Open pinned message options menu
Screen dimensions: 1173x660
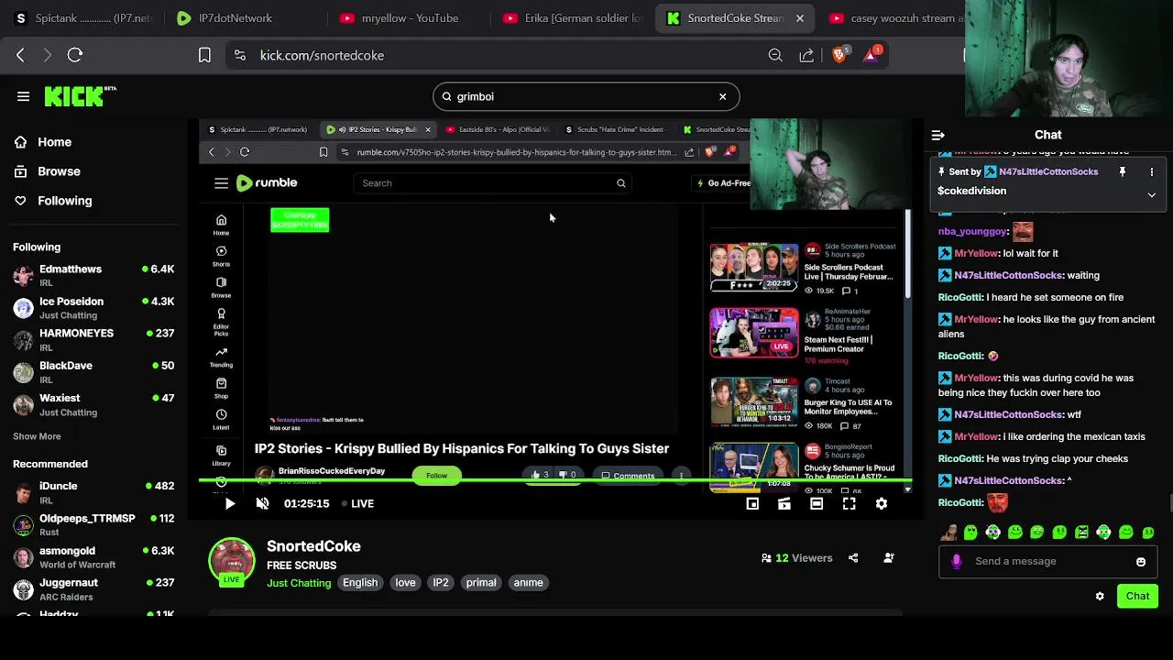click(x=1152, y=171)
